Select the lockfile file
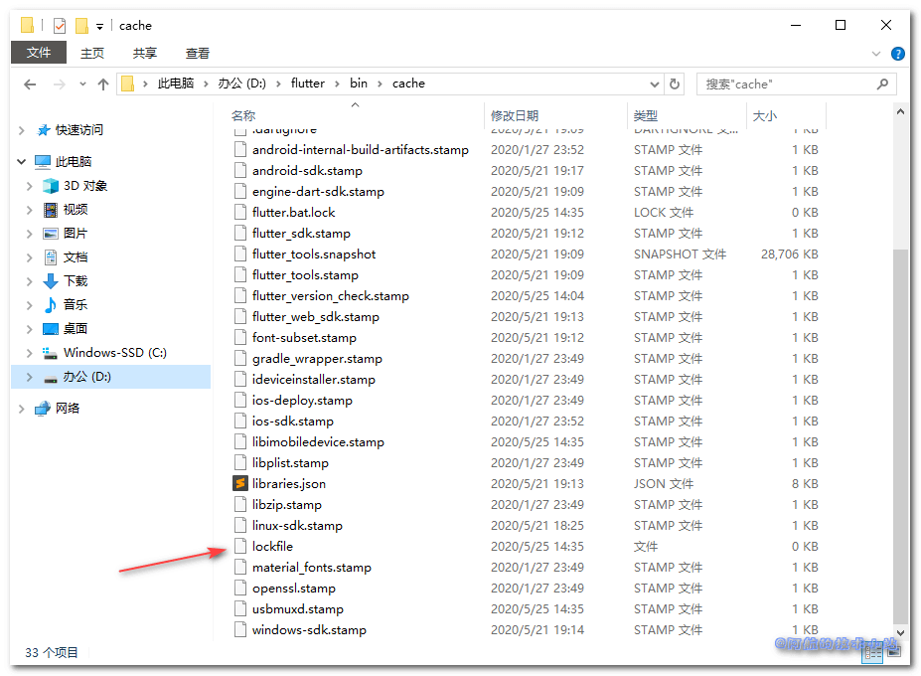 click(272, 547)
